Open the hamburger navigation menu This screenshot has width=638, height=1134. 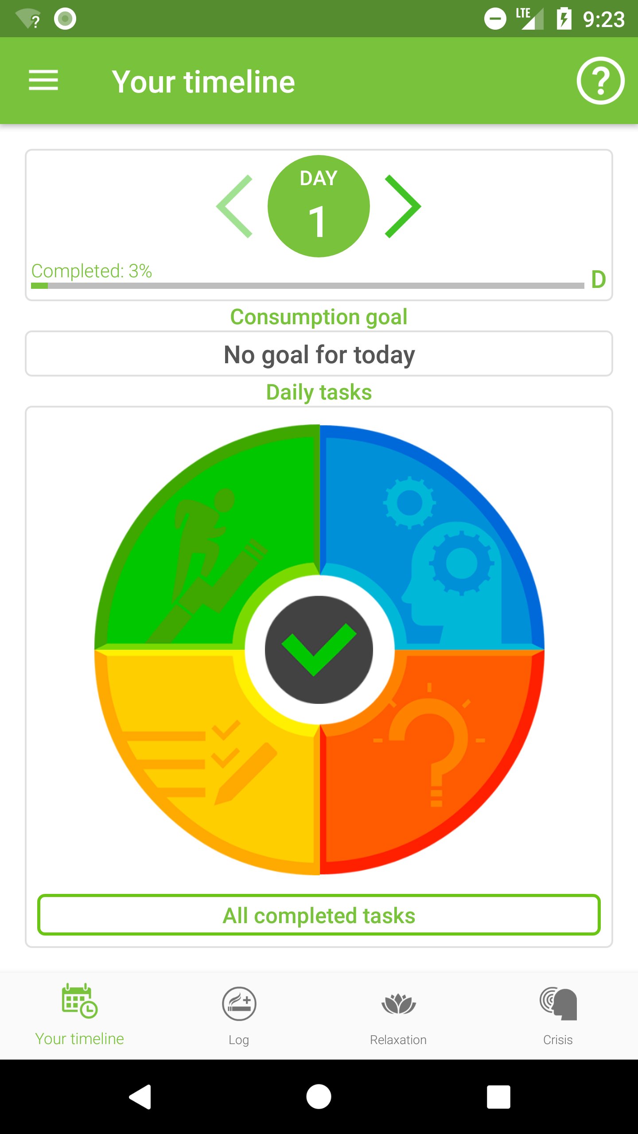(x=43, y=81)
